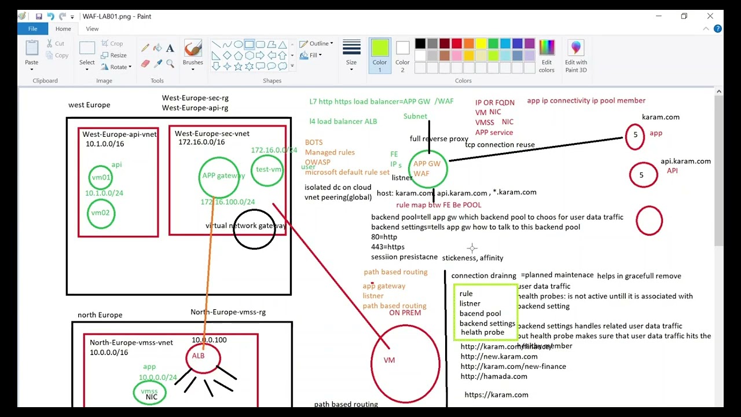Click the Resize button
741x417 pixels.
113,56
